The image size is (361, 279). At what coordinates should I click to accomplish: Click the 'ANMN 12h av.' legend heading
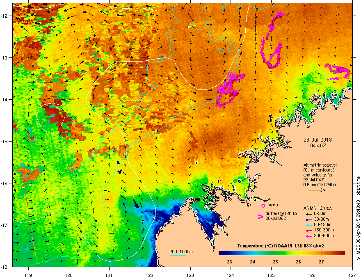pyautogui.click(x=318, y=208)
